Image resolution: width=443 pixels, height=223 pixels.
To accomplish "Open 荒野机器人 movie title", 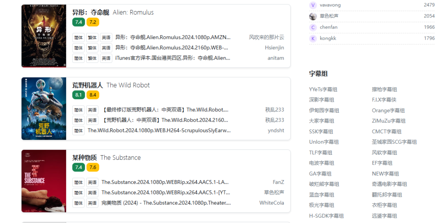I will 88,85.
